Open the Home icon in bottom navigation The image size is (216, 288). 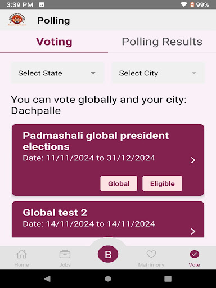click(x=21, y=254)
